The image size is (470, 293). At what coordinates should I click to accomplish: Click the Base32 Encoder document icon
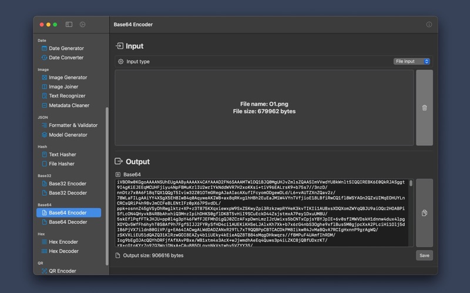45,183
